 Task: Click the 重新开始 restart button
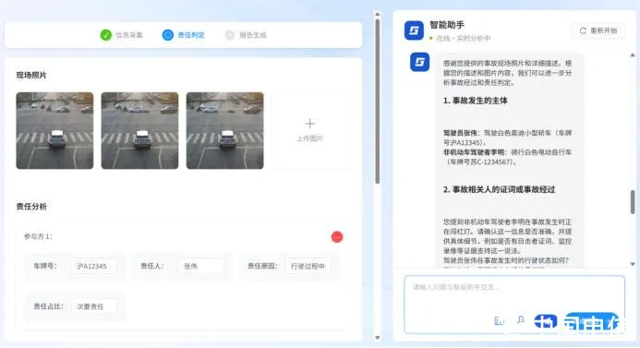[598, 30]
